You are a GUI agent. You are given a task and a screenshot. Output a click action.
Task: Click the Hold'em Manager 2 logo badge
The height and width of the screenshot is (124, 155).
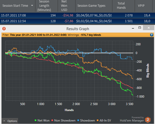pos(148,120)
